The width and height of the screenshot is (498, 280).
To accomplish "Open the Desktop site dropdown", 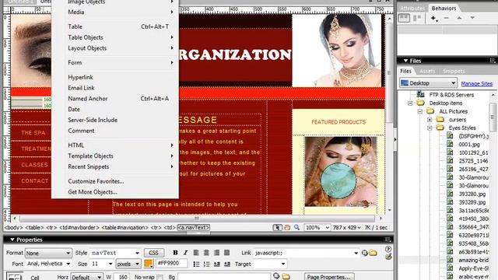I will click(428, 83).
